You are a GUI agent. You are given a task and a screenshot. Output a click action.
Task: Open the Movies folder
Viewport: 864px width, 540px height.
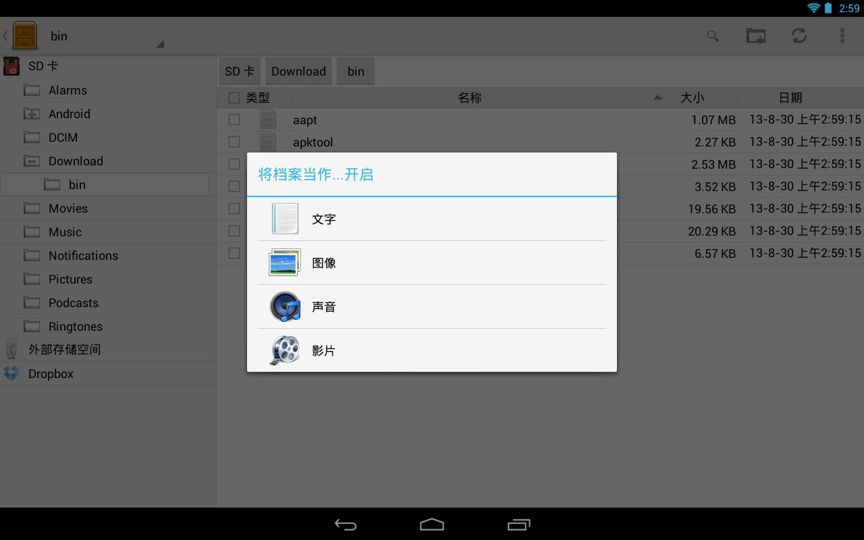coord(108,208)
